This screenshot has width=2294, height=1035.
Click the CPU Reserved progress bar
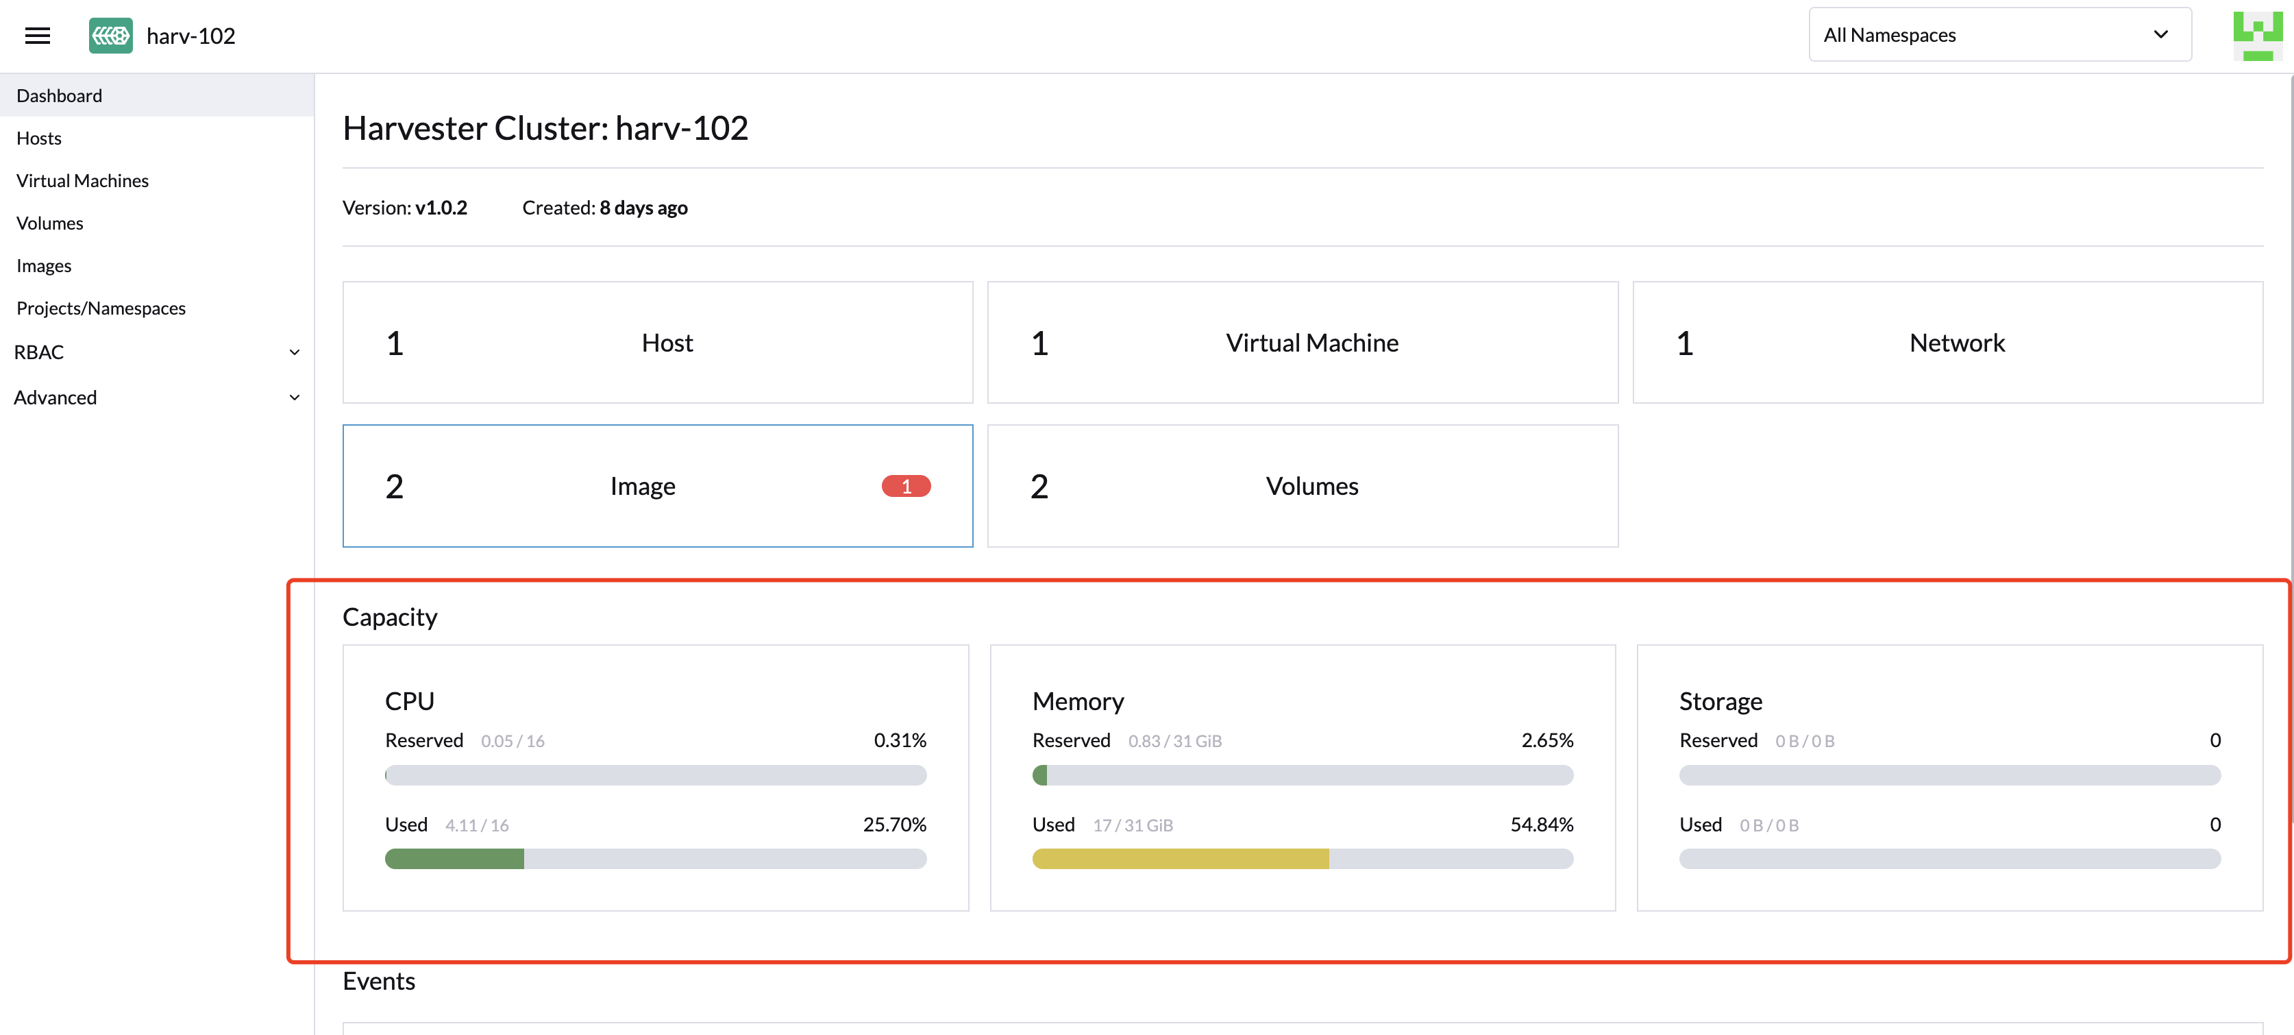pyautogui.click(x=656, y=775)
